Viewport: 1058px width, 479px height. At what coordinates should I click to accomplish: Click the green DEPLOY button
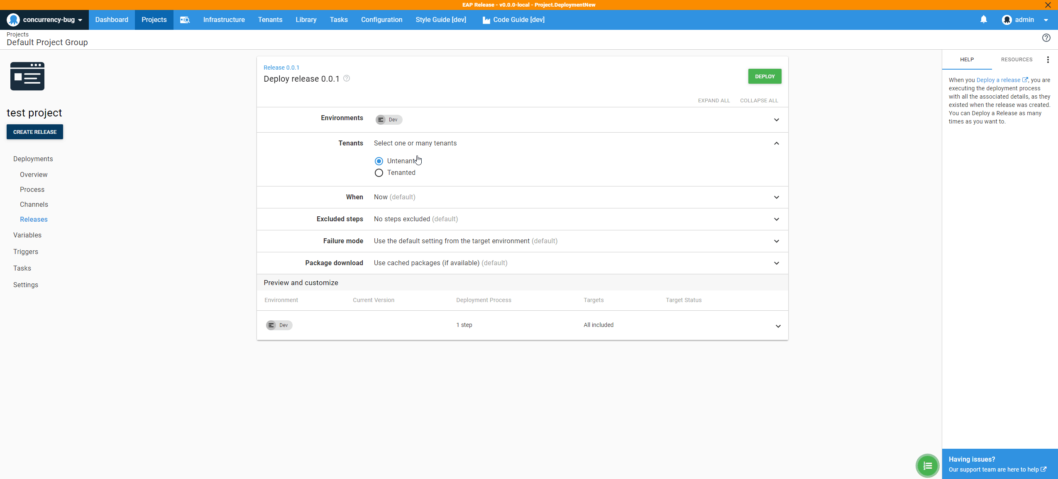(x=764, y=76)
